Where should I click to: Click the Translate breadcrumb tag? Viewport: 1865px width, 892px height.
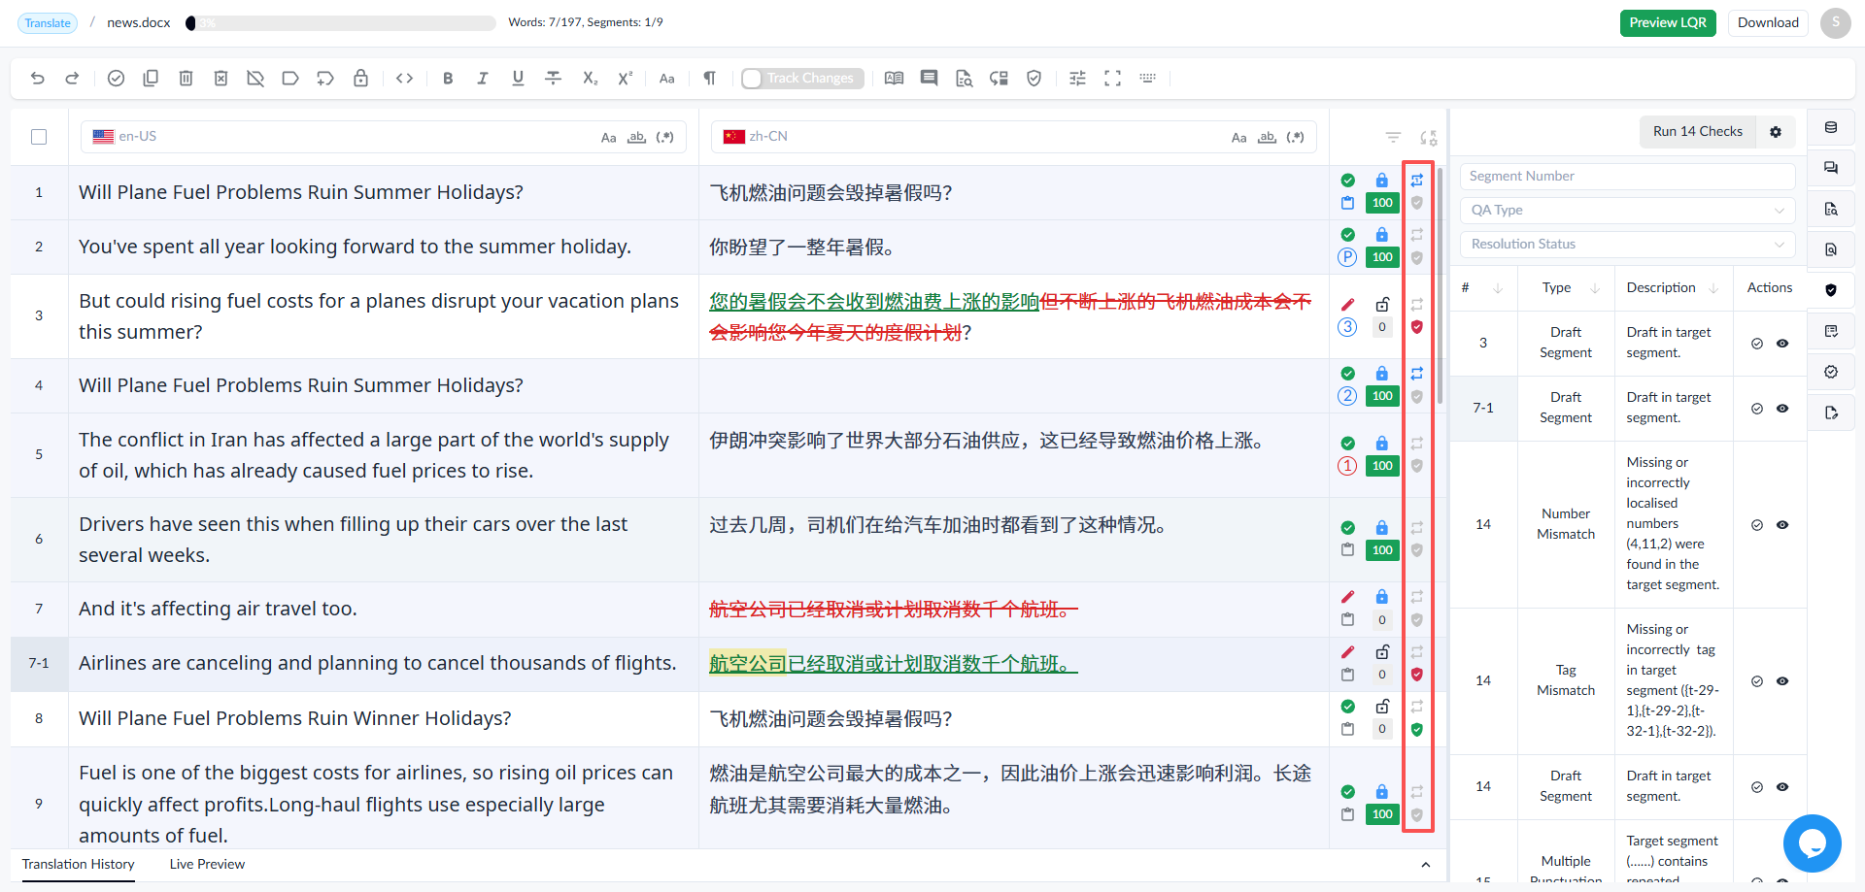[x=48, y=23]
